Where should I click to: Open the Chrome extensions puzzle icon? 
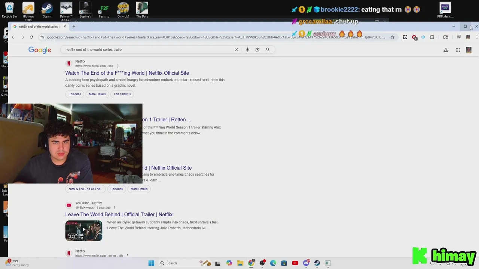pos(432,37)
